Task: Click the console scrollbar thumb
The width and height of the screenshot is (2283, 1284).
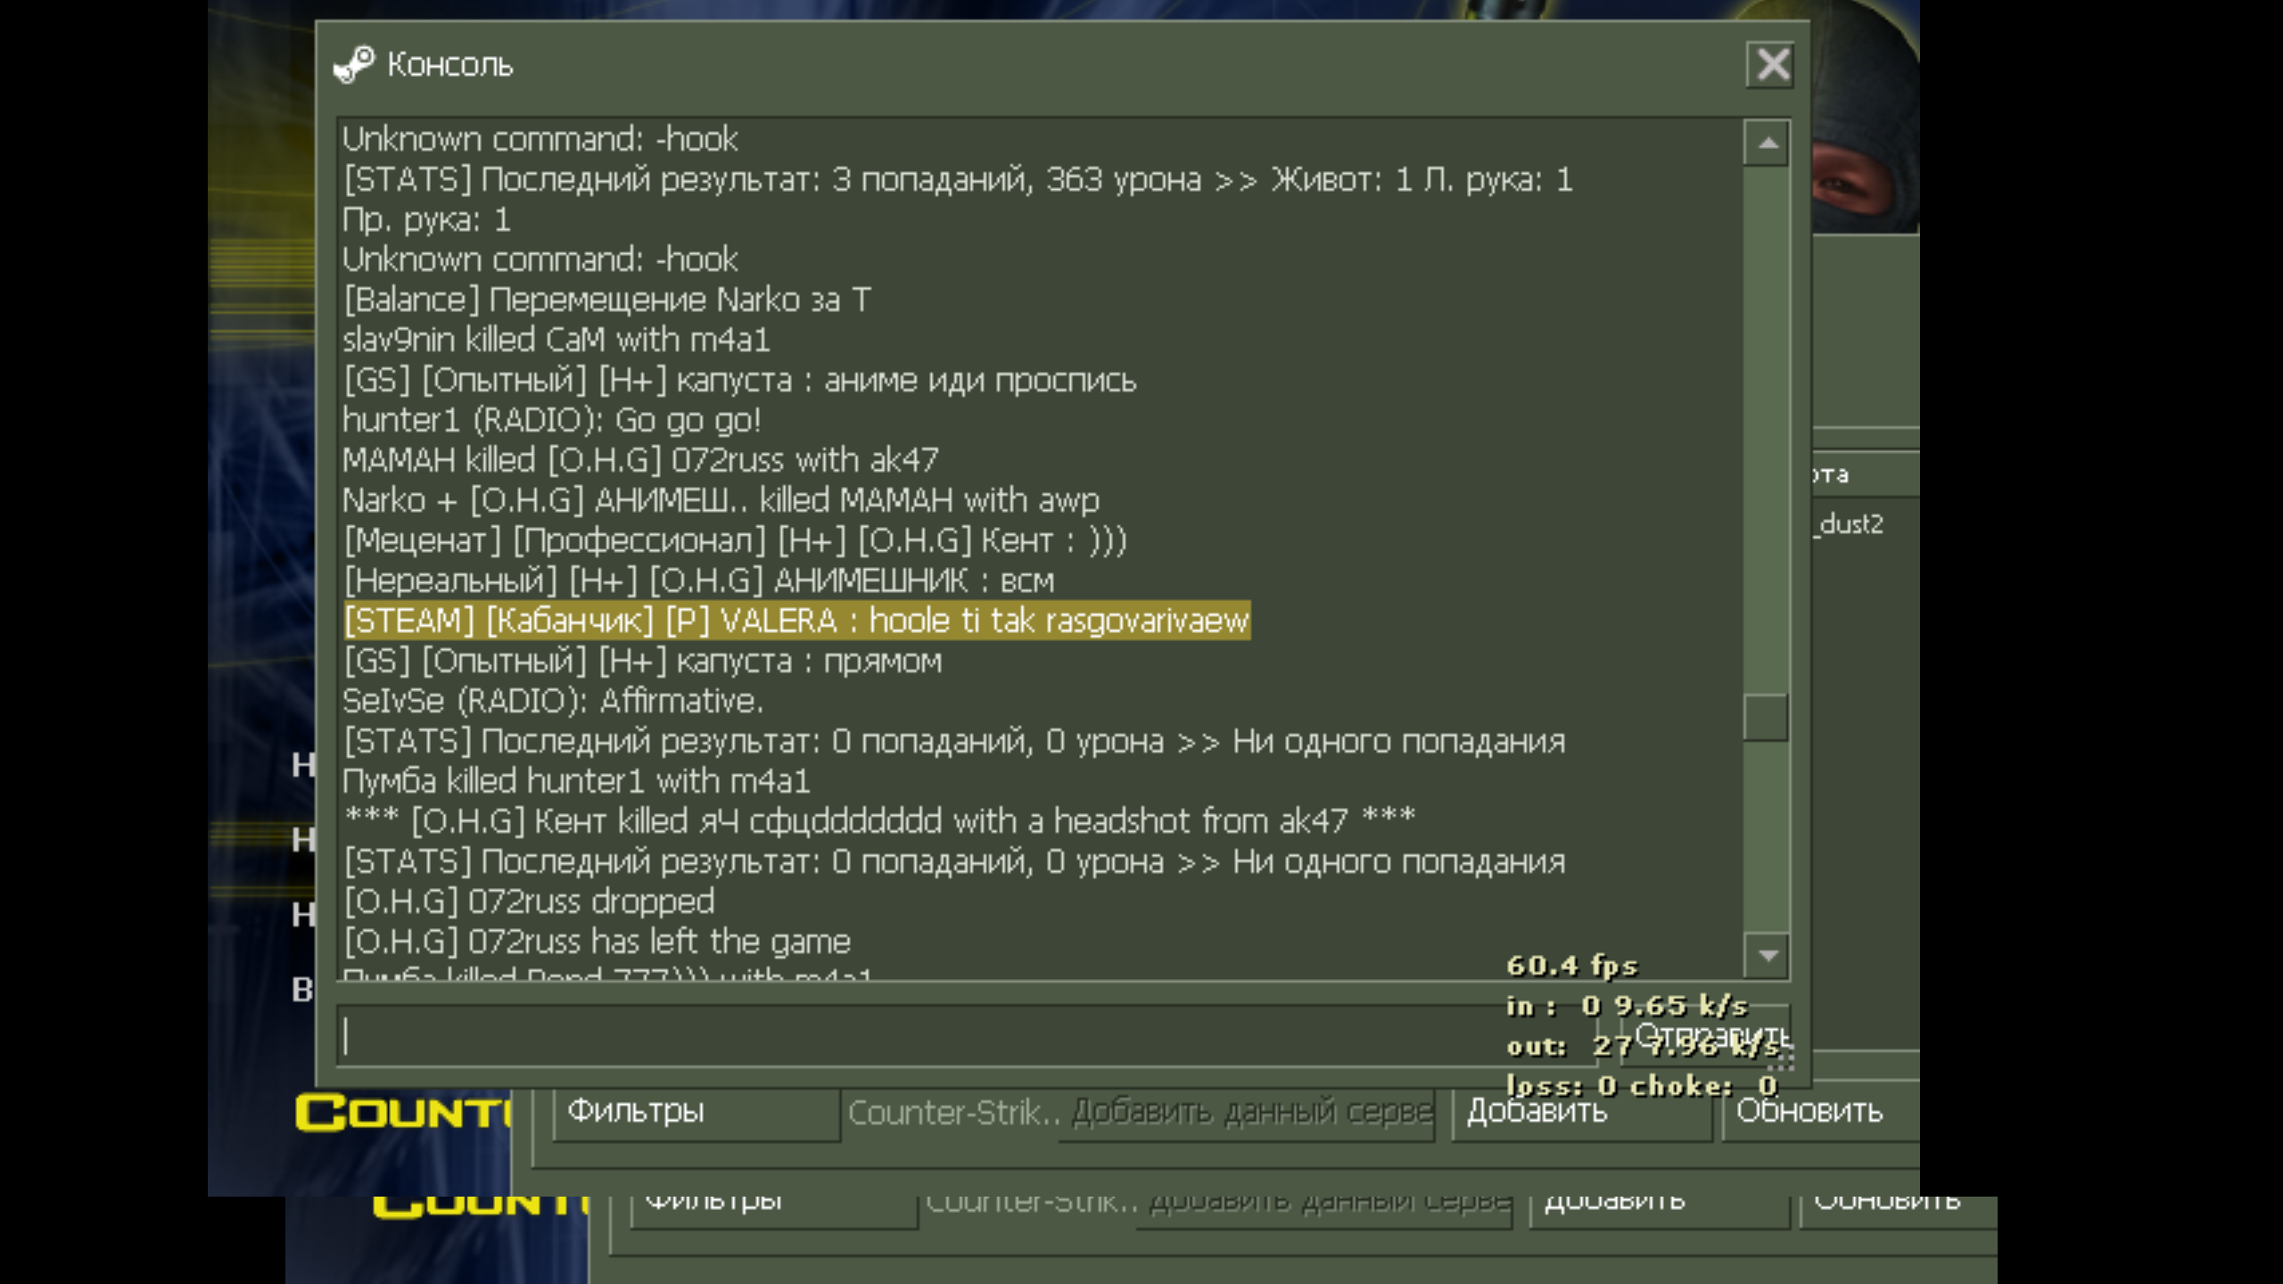Action: pyautogui.click(x=1767, y=717)
